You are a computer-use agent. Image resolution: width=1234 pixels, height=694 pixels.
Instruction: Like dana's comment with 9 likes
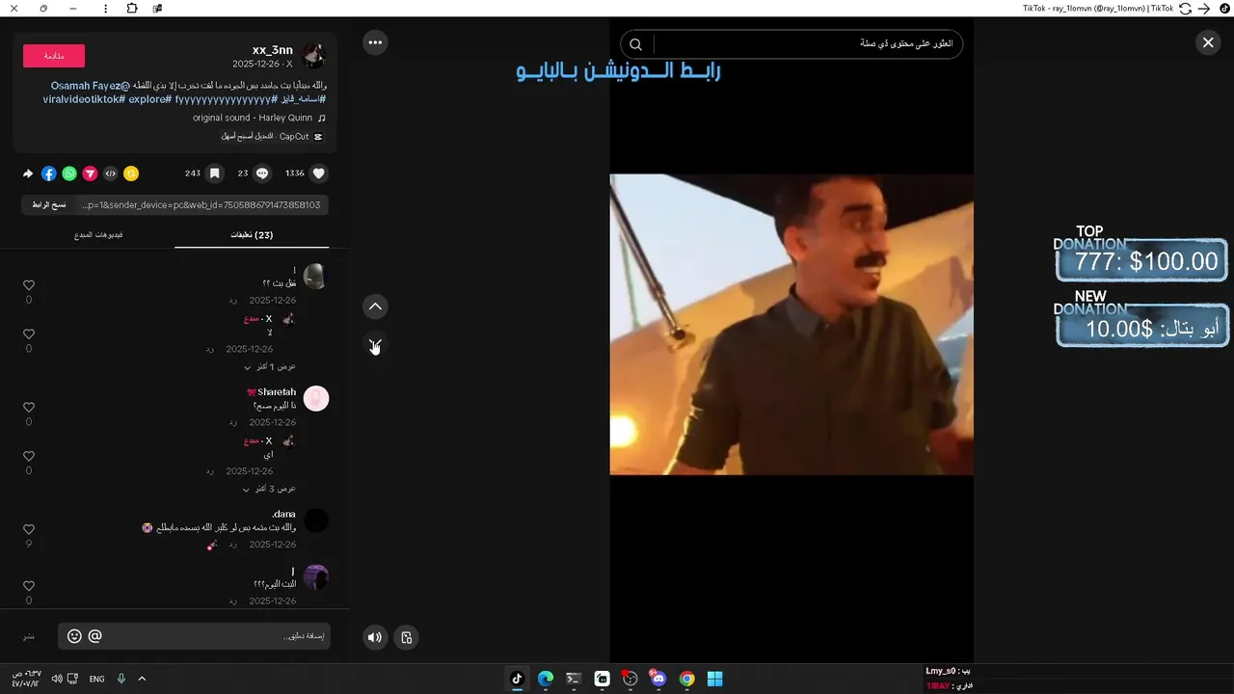coord(29,530)
